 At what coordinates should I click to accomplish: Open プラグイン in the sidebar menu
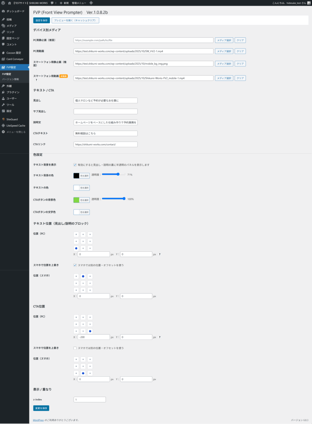[13, 92]
